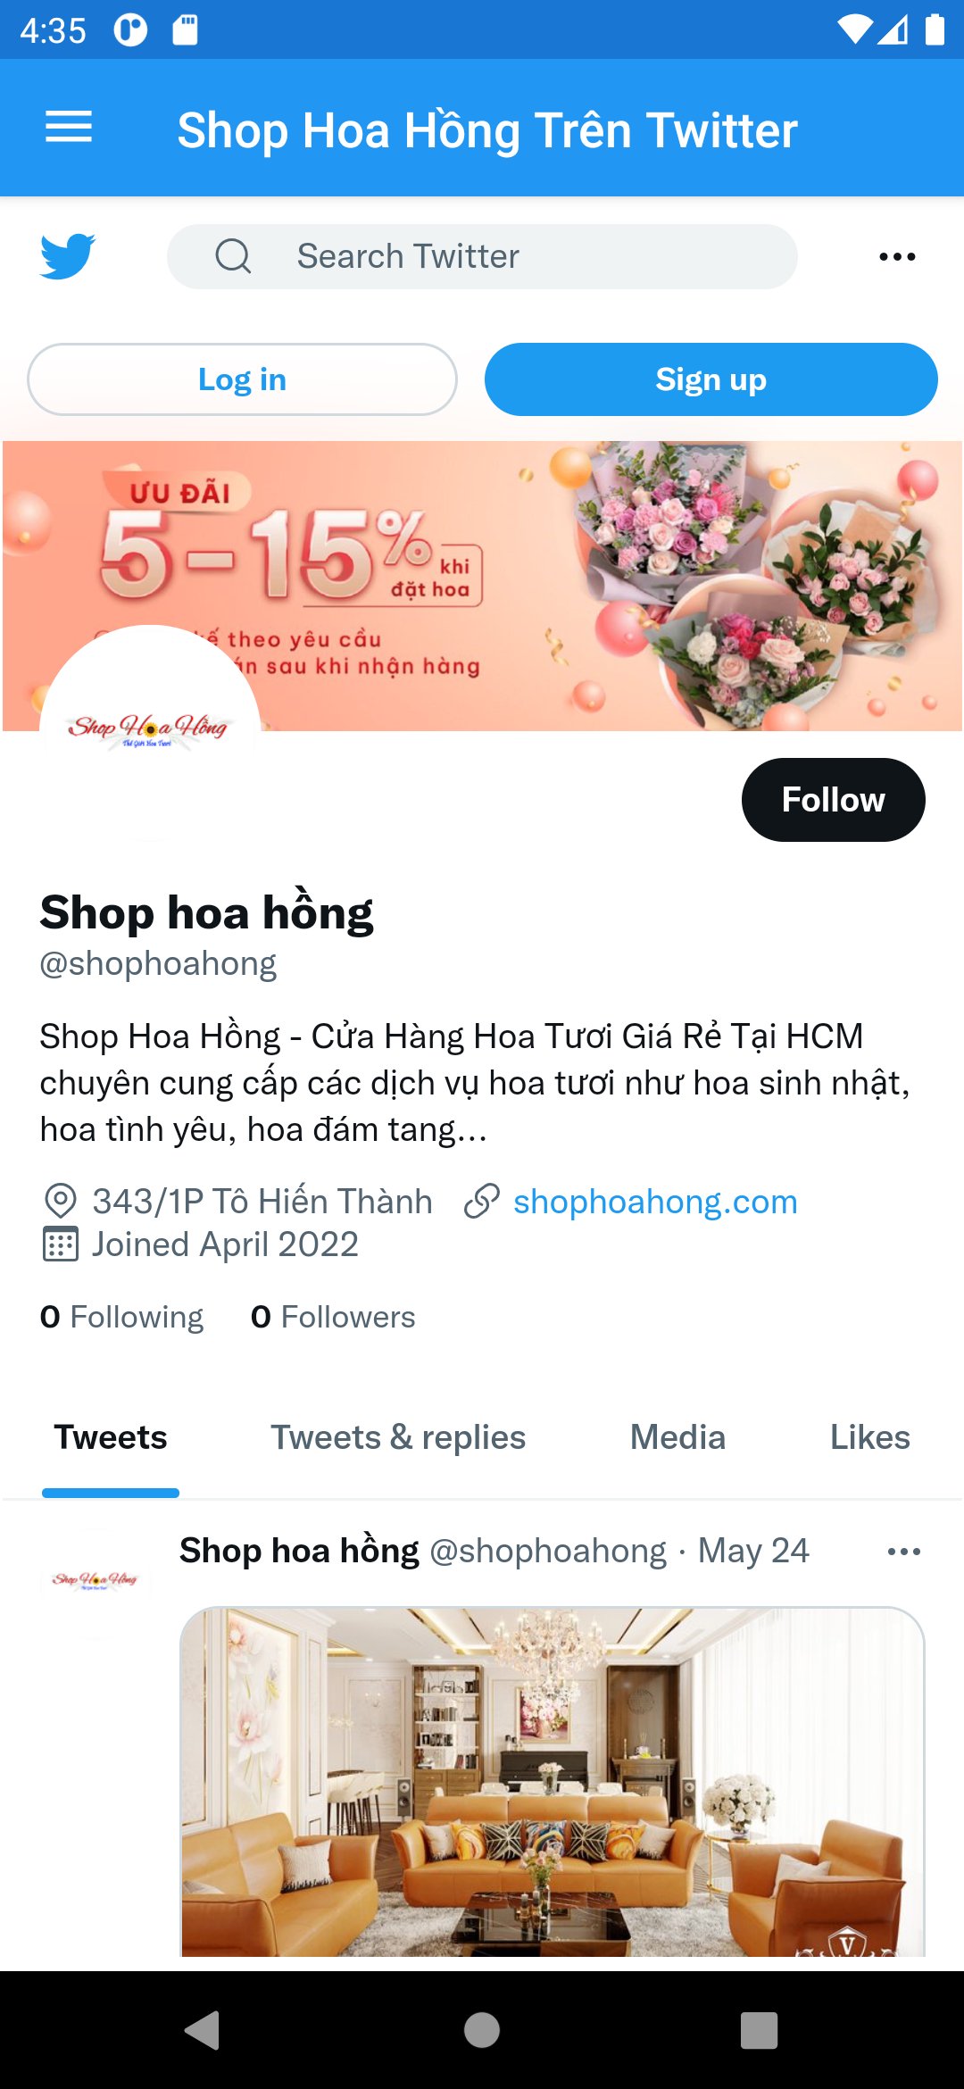Switch to the Tweets & replies tab
Image resolution: width=964 pixels, height=2089 pixels.
click(x=398, y=1437)
